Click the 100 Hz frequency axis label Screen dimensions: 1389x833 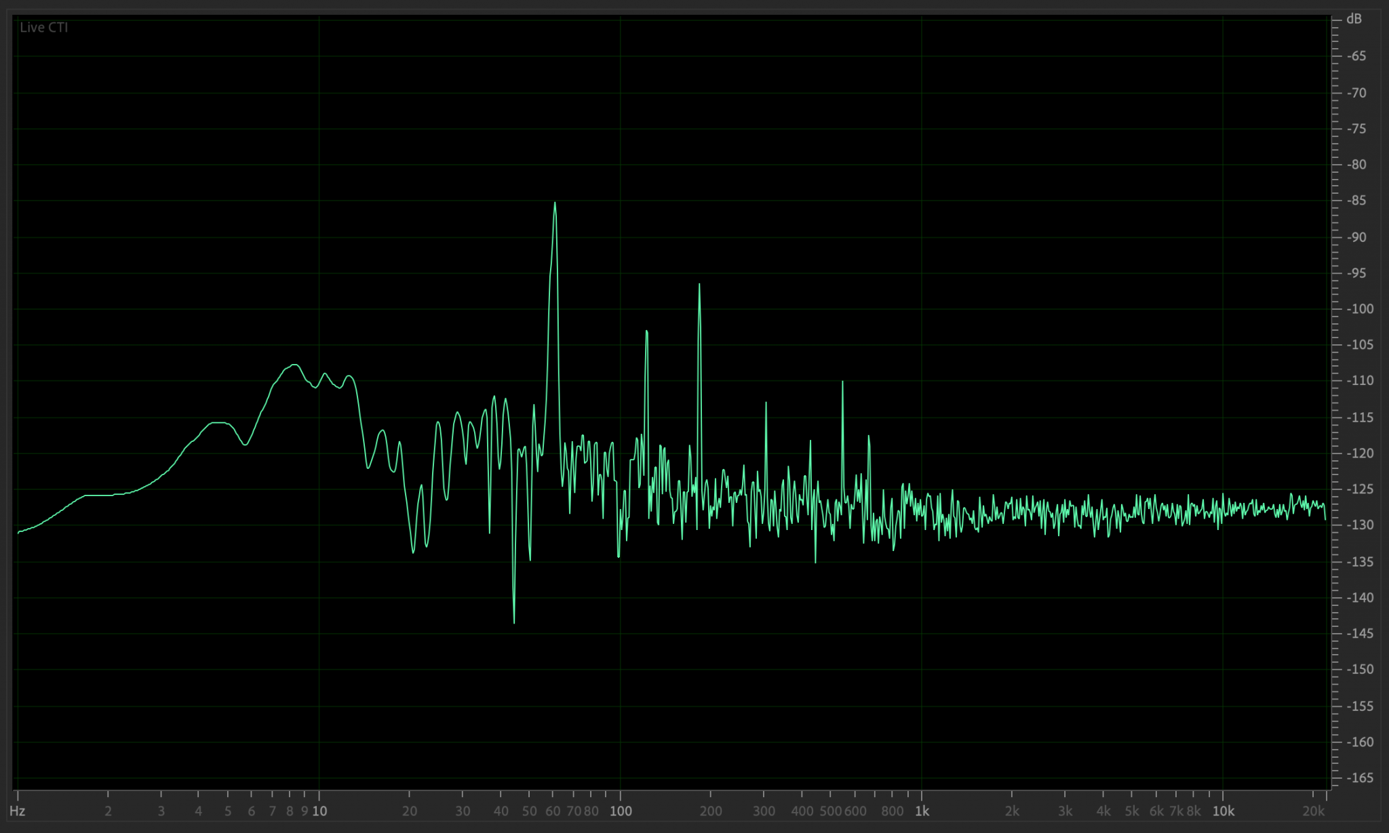coord(621,811)
